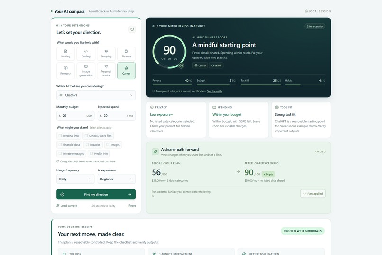Viewport: 382px width, 255px height.
Task: Pick the Finance tile
Action: 126,54
